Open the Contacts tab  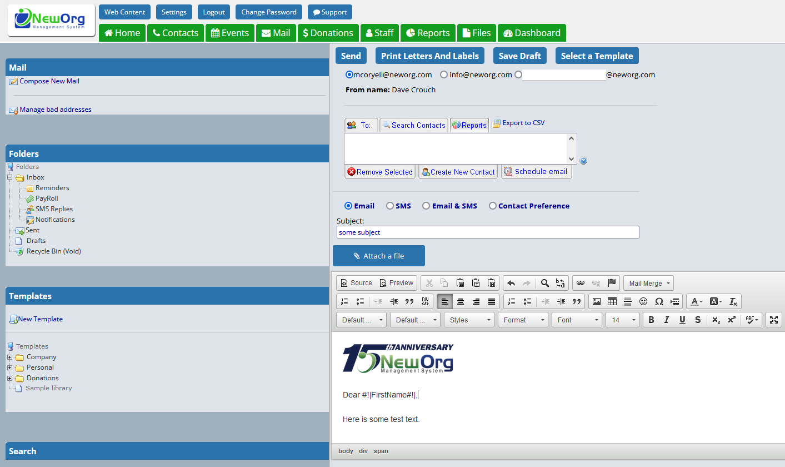(176, 33)
